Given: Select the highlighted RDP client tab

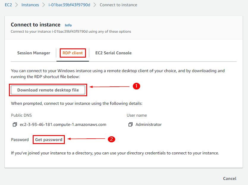Looking at the screenshot, I should pos(72,53).
